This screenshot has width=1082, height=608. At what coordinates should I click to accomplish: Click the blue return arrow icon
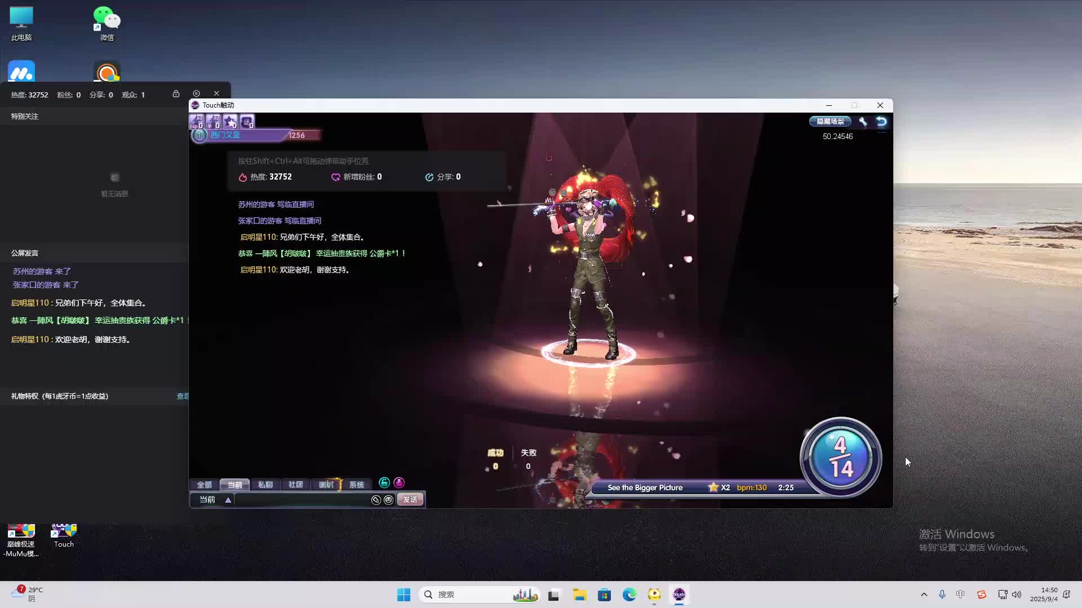(881, 122)
